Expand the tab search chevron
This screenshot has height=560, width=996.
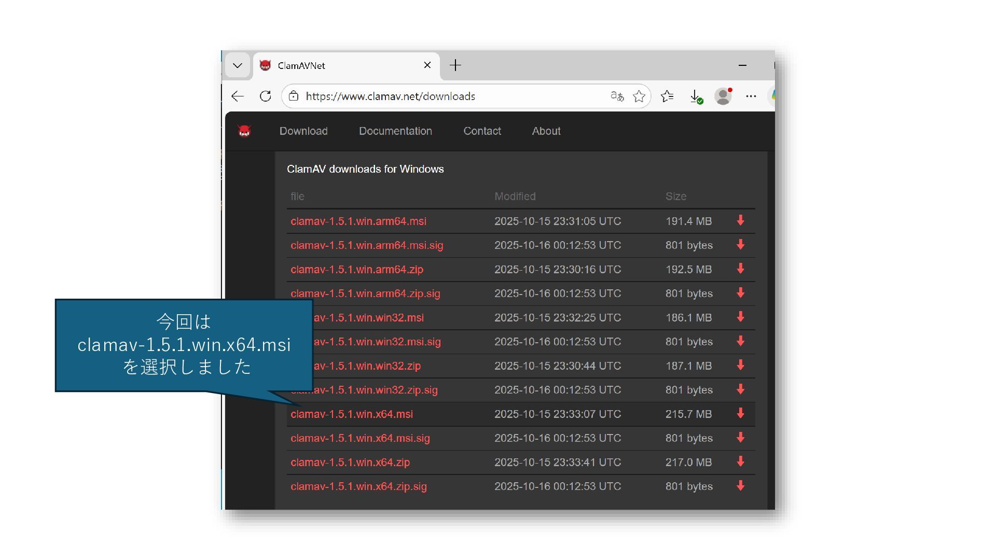(x=238, y=66)
